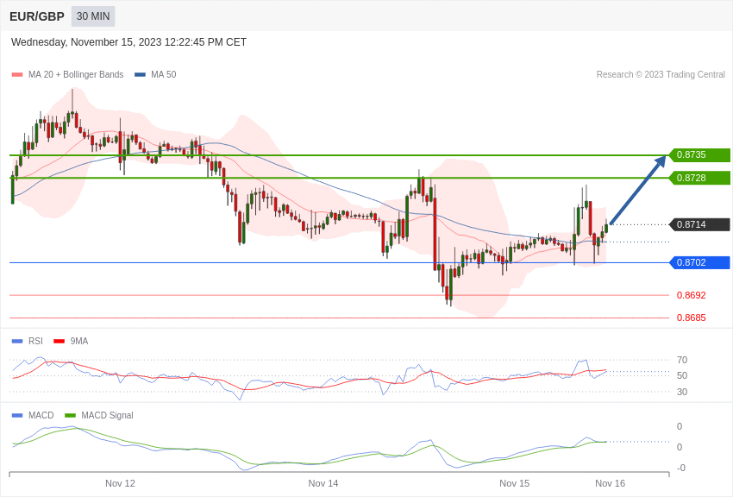Image resolution: width=733 pixels, height=497 pixels.
Task: Click the 'MA 20 + Bollinger Bands' legend label
Action: [x=76, y=74]
